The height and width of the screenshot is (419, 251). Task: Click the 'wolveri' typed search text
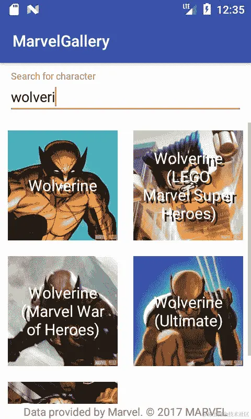click(33, 97)
